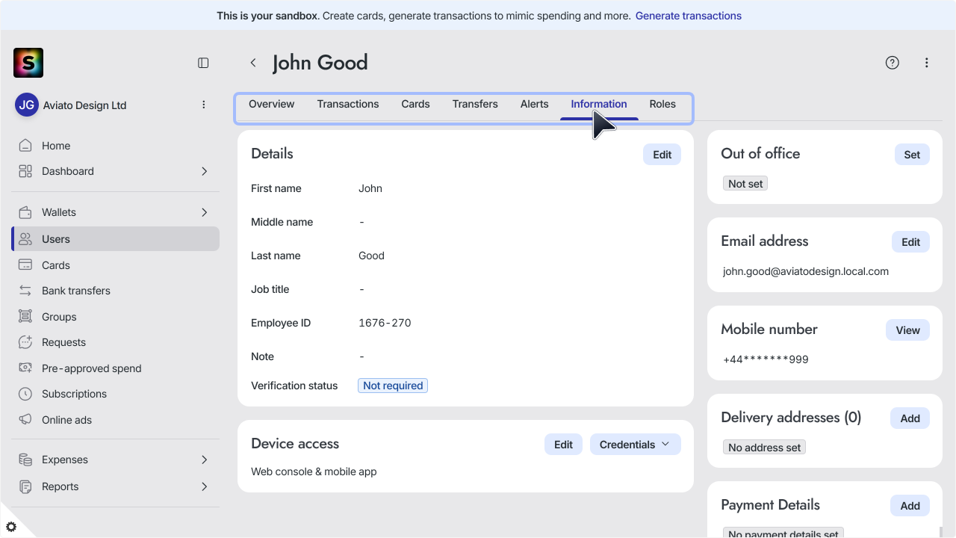
Task: Open settings gear in bottom corner
Action: [11, 527]
